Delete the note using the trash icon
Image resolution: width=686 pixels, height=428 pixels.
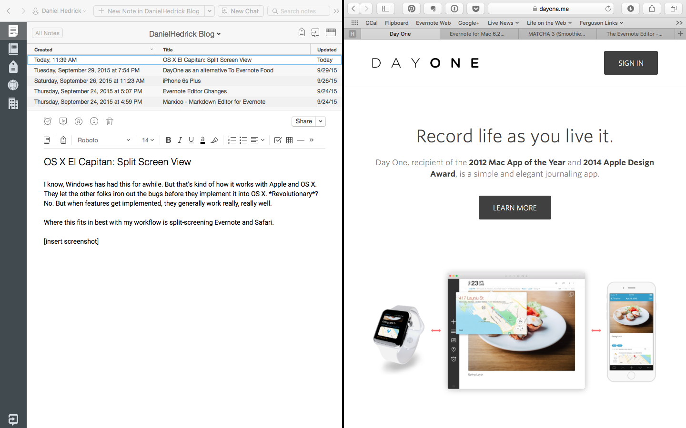pyautogui.click(x=109, y=121)
